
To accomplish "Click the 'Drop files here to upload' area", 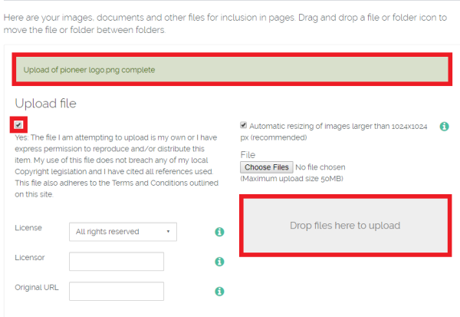I will tap(345, 226).
